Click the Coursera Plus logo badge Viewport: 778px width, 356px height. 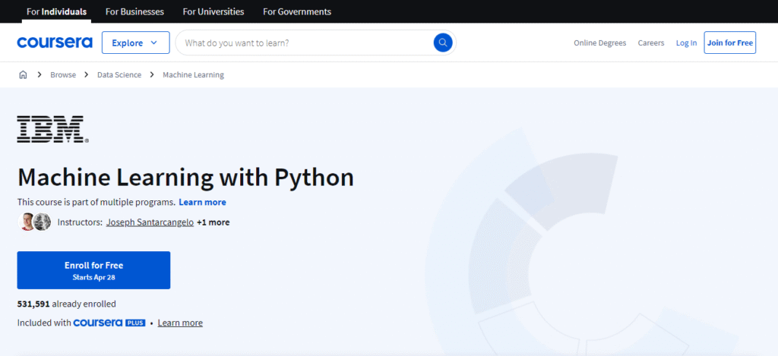pos(109,323)
